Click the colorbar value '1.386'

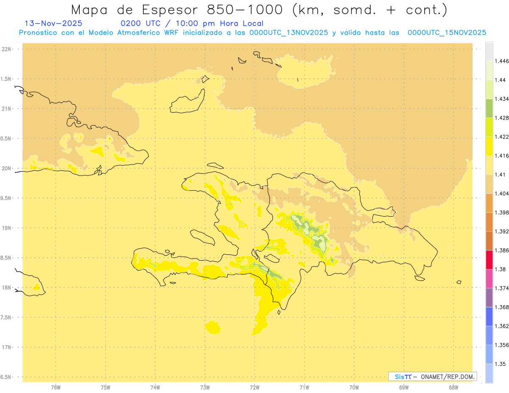pyautogui.click(x=502, y=251)
